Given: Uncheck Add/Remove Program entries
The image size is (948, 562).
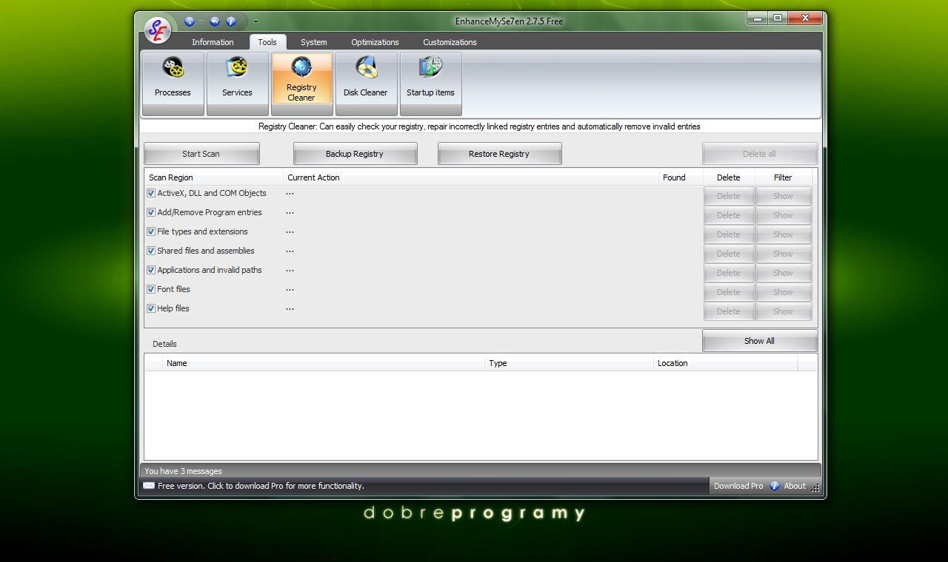Looking at the screenshot, I should point(150,212).
